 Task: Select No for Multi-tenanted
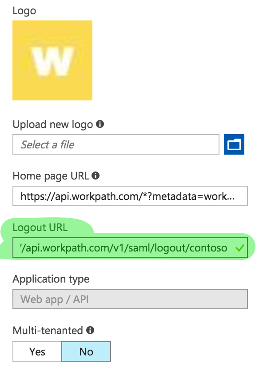(86, 351)
